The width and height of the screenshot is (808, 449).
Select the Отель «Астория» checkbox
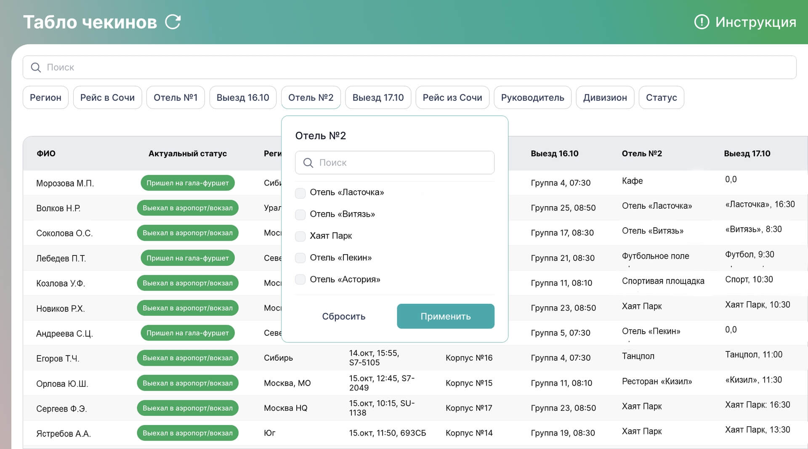300,279
